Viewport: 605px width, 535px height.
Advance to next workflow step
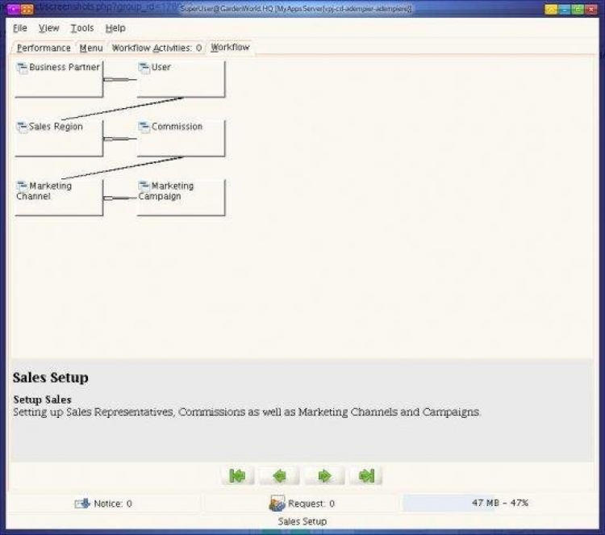[323, 476]
